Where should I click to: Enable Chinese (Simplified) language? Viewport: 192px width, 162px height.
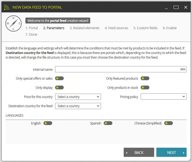click(x=169, y=123)
